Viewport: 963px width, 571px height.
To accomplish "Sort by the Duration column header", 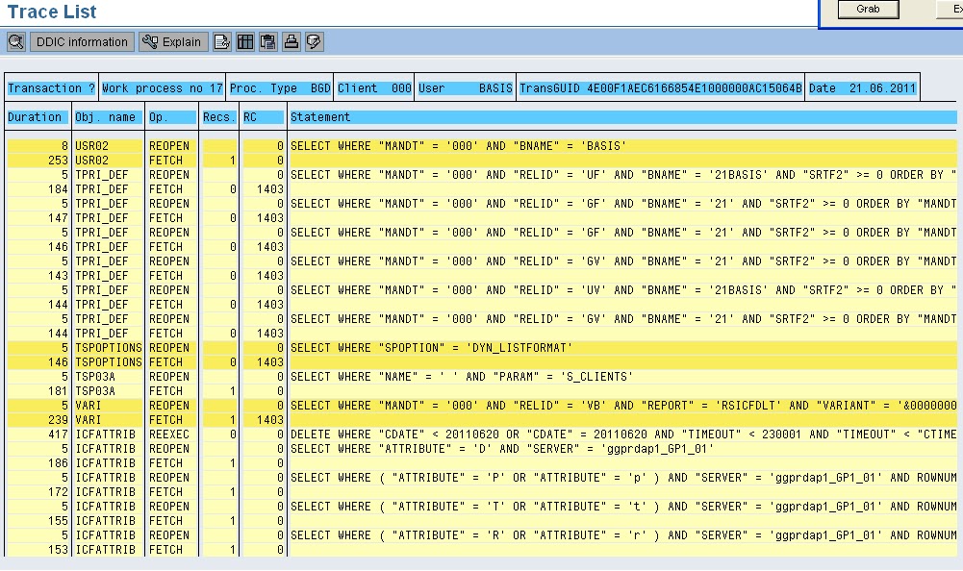I will click(36, 116).
